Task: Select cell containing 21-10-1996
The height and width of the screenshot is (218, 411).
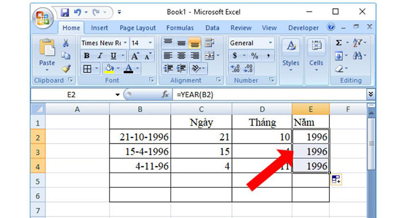Action: pyautogui.click(x=140, y=136)
